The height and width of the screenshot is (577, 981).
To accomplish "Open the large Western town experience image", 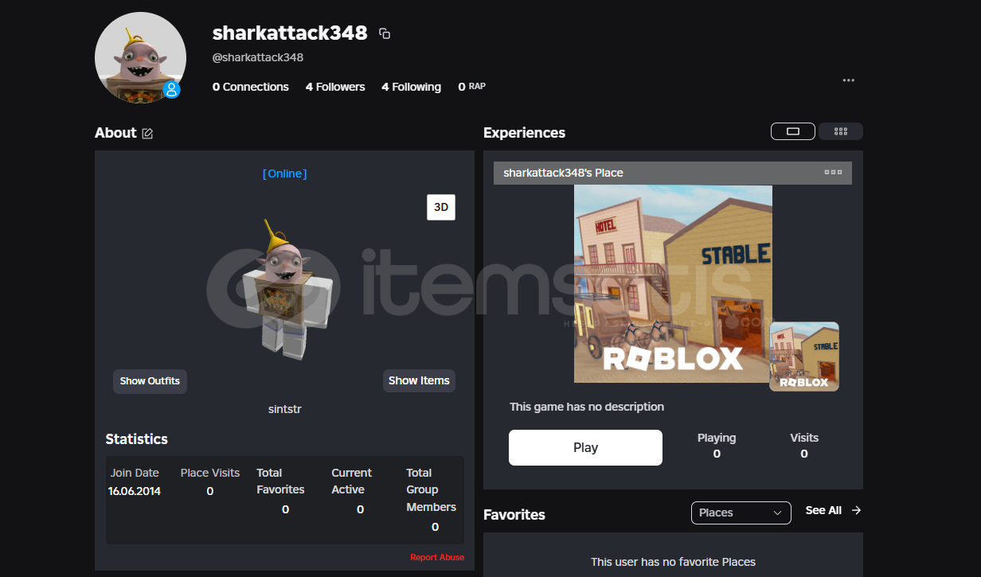I will (673, 284).
